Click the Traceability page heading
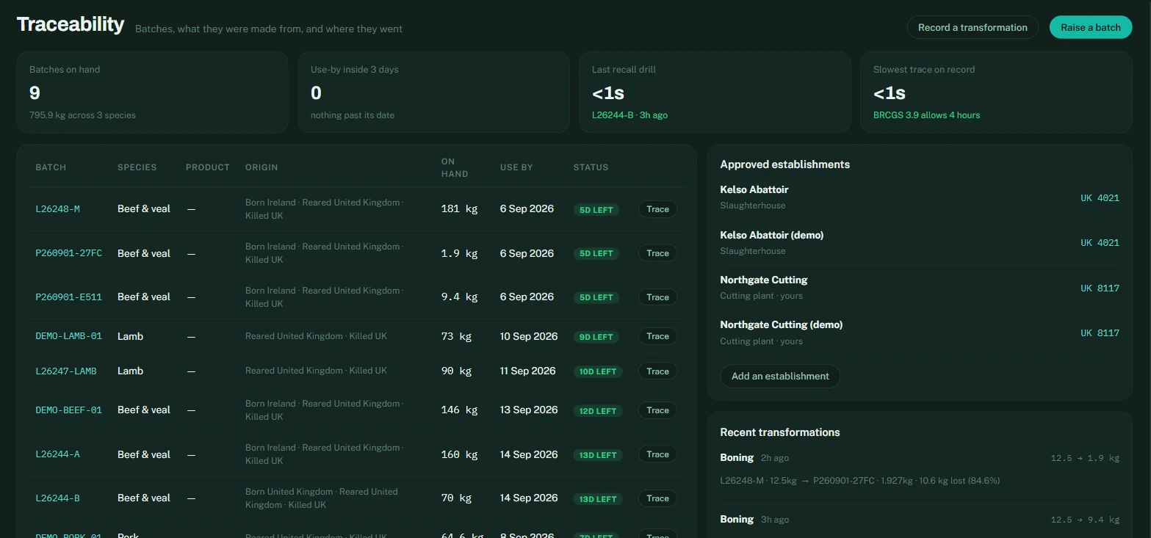This screenshot has width=1151, height=538. click(x=71, y=24)
